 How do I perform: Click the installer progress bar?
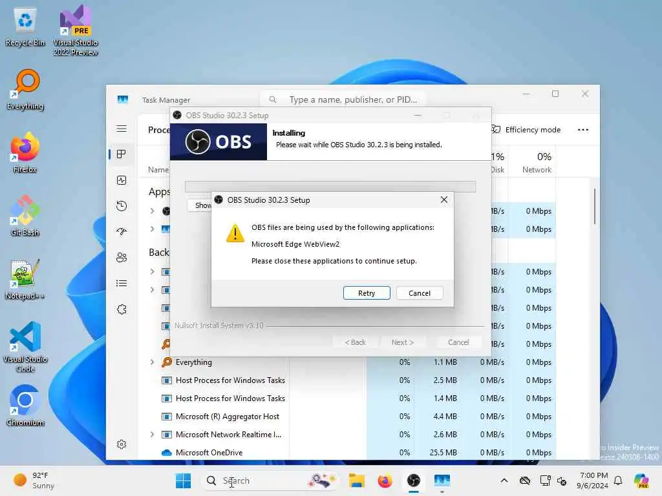[330, 187]
